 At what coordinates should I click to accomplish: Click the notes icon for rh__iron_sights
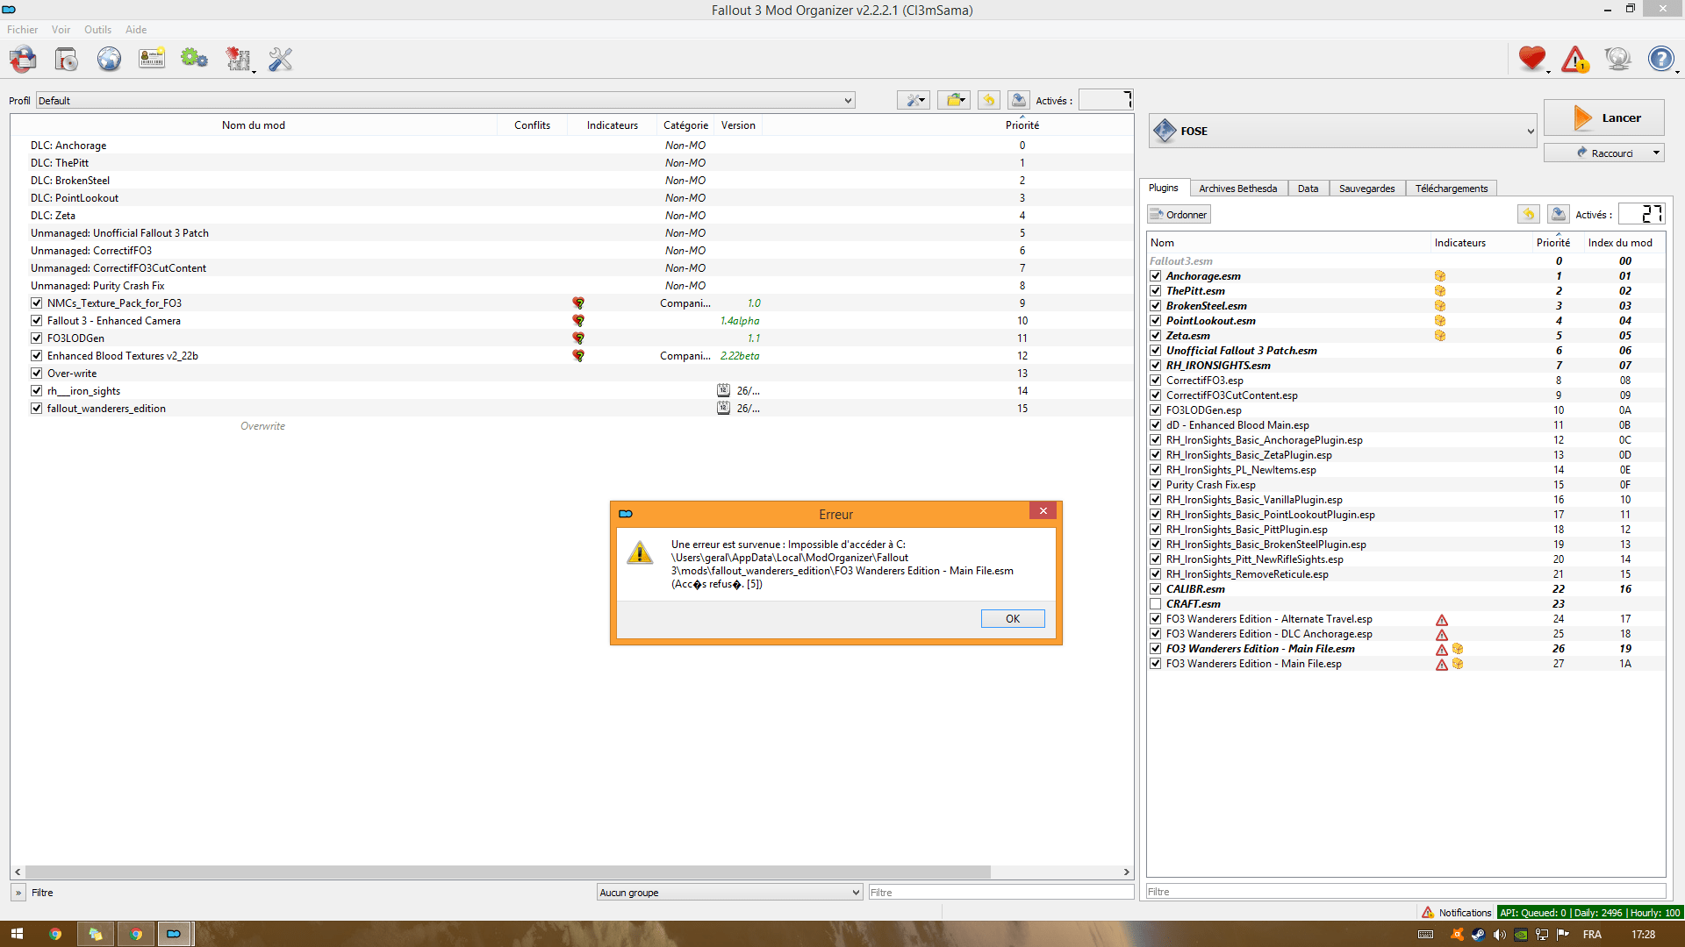point(723,391)
